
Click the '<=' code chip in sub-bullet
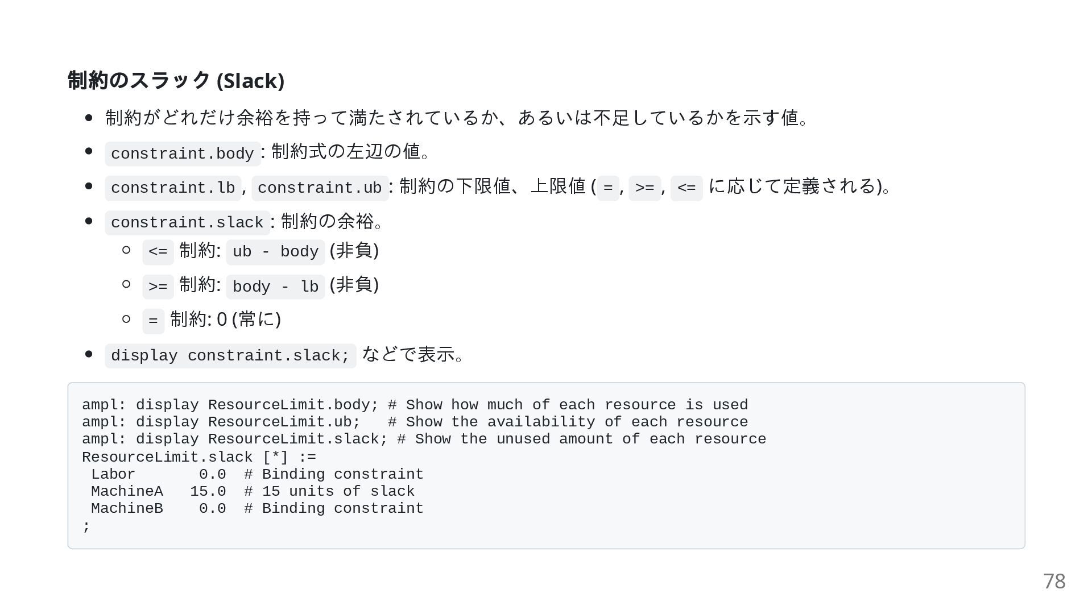click(158, 252)
